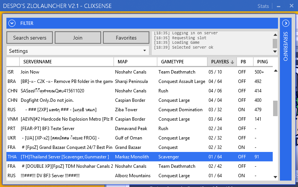The width and height of the screenshot is (298, 187).
Task: Click the 'Alborz Mountains' map cell
Action: coord(133,176)
